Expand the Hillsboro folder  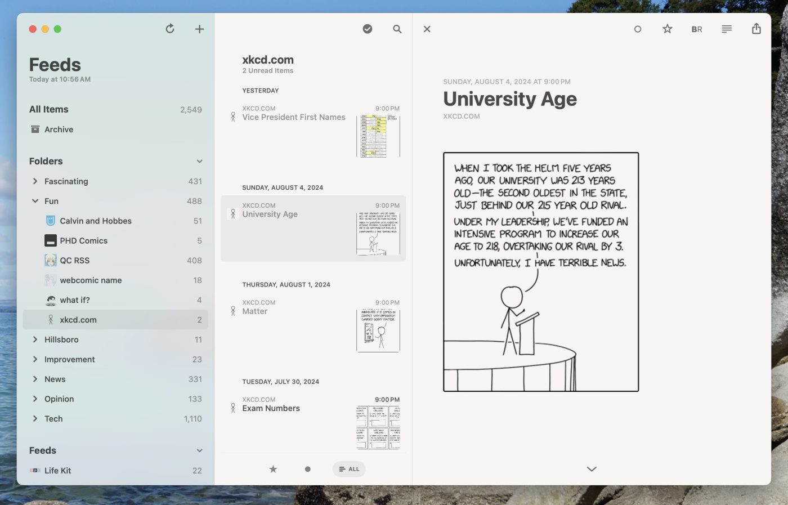pyautogui.click(x=35, y=339)
